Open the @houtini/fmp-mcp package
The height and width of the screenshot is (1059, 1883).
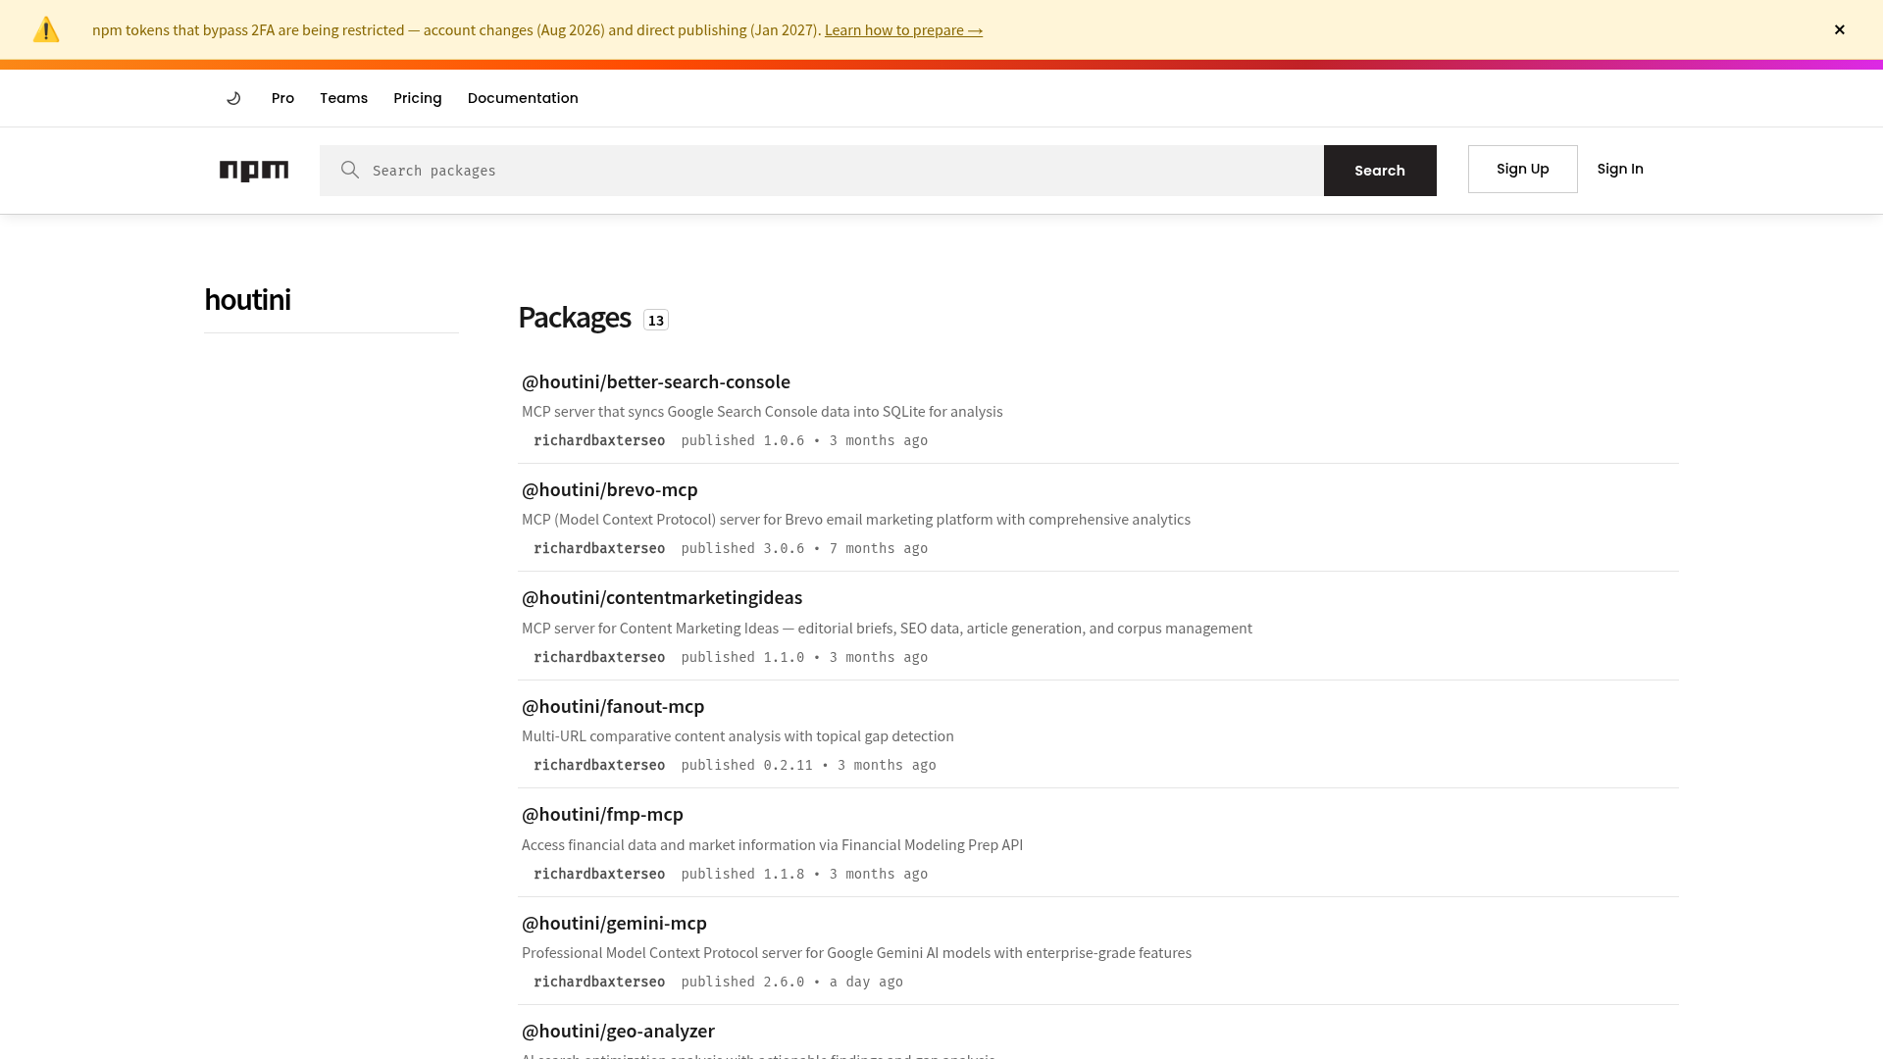point(602,814)
